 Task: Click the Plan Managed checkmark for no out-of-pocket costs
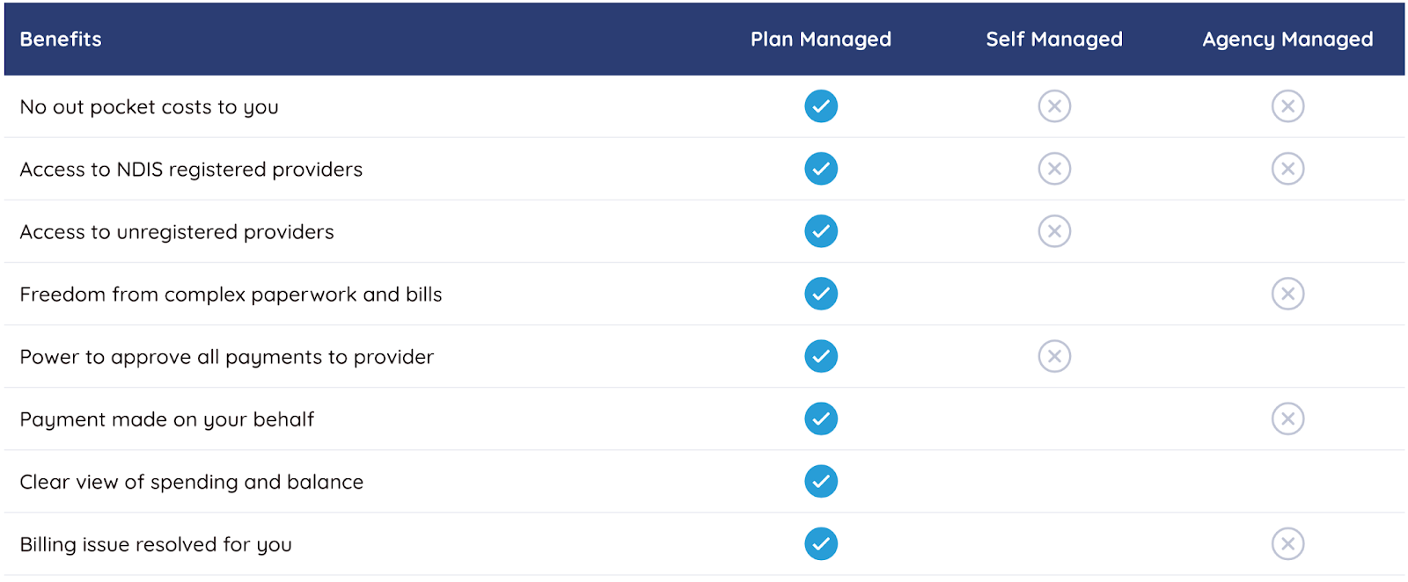(820, 106)
